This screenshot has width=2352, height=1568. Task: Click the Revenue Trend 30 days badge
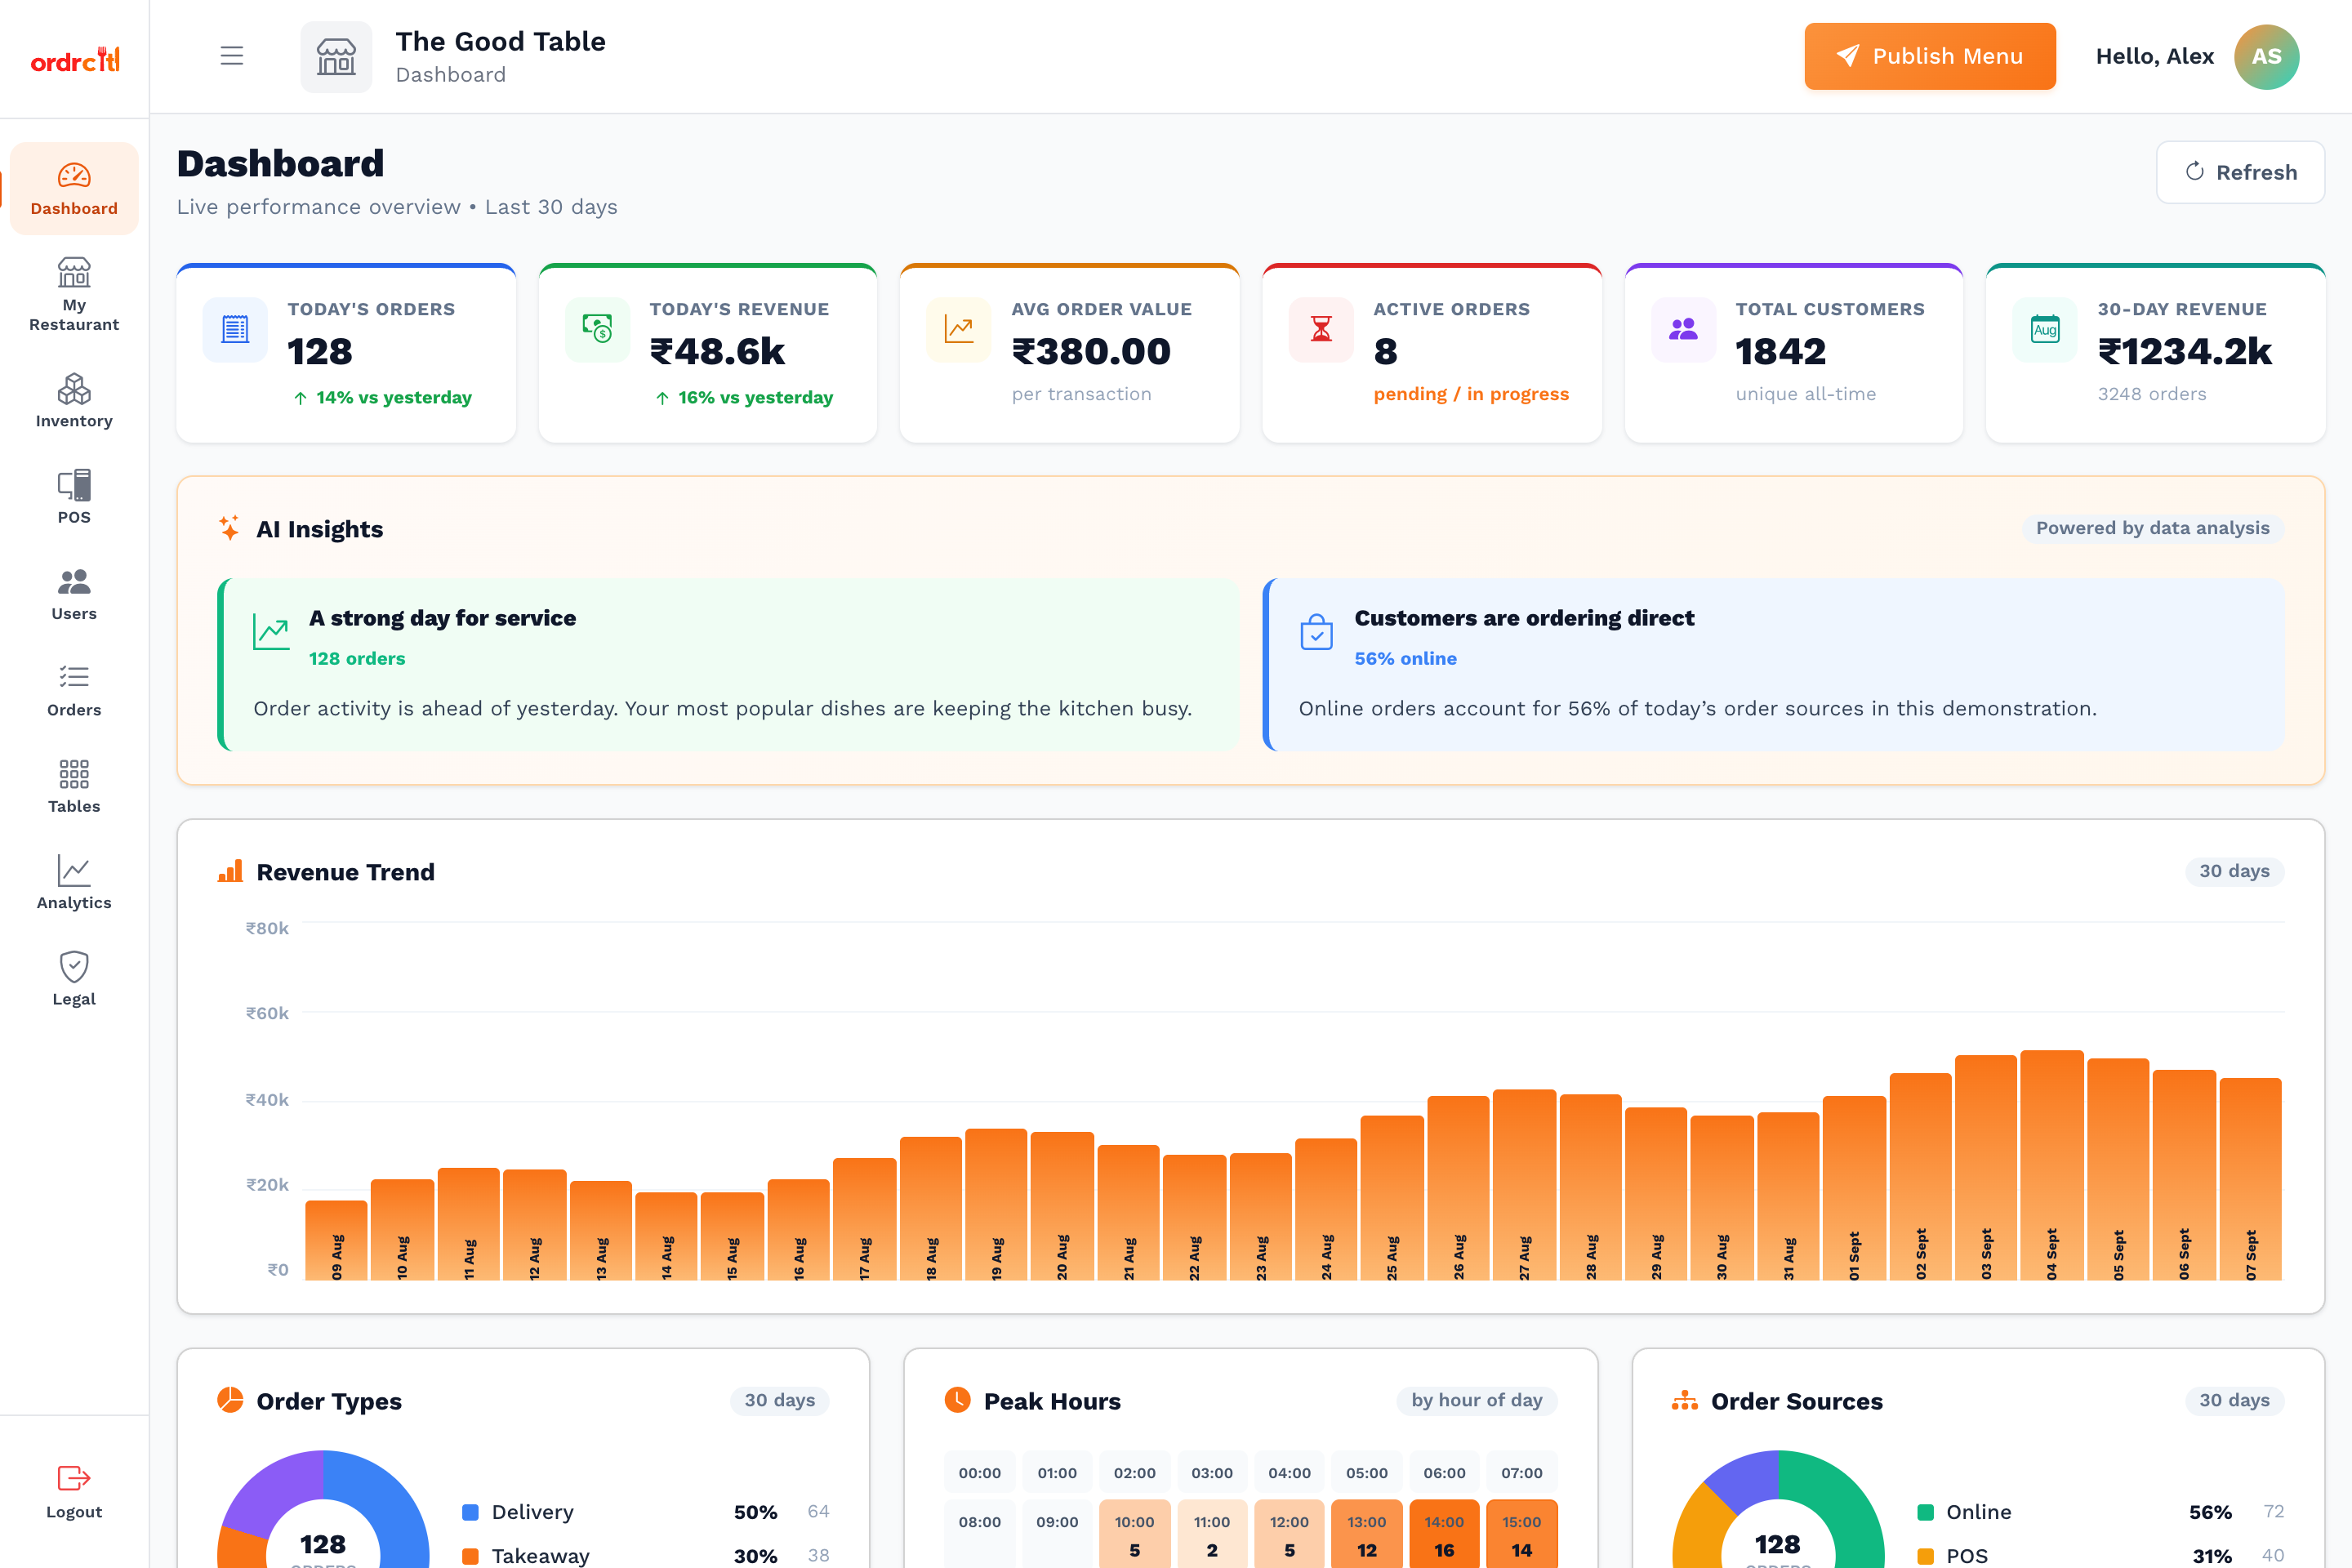[x=2234, y=871]
